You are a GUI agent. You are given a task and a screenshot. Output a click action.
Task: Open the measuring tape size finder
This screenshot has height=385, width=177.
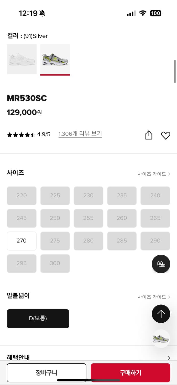(x=161, y=264)
